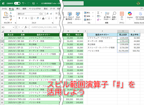144x105 pixels.
Task: Click テーブルとして書式設定 button
Action: pyautogui.click(x=70, y=16)
